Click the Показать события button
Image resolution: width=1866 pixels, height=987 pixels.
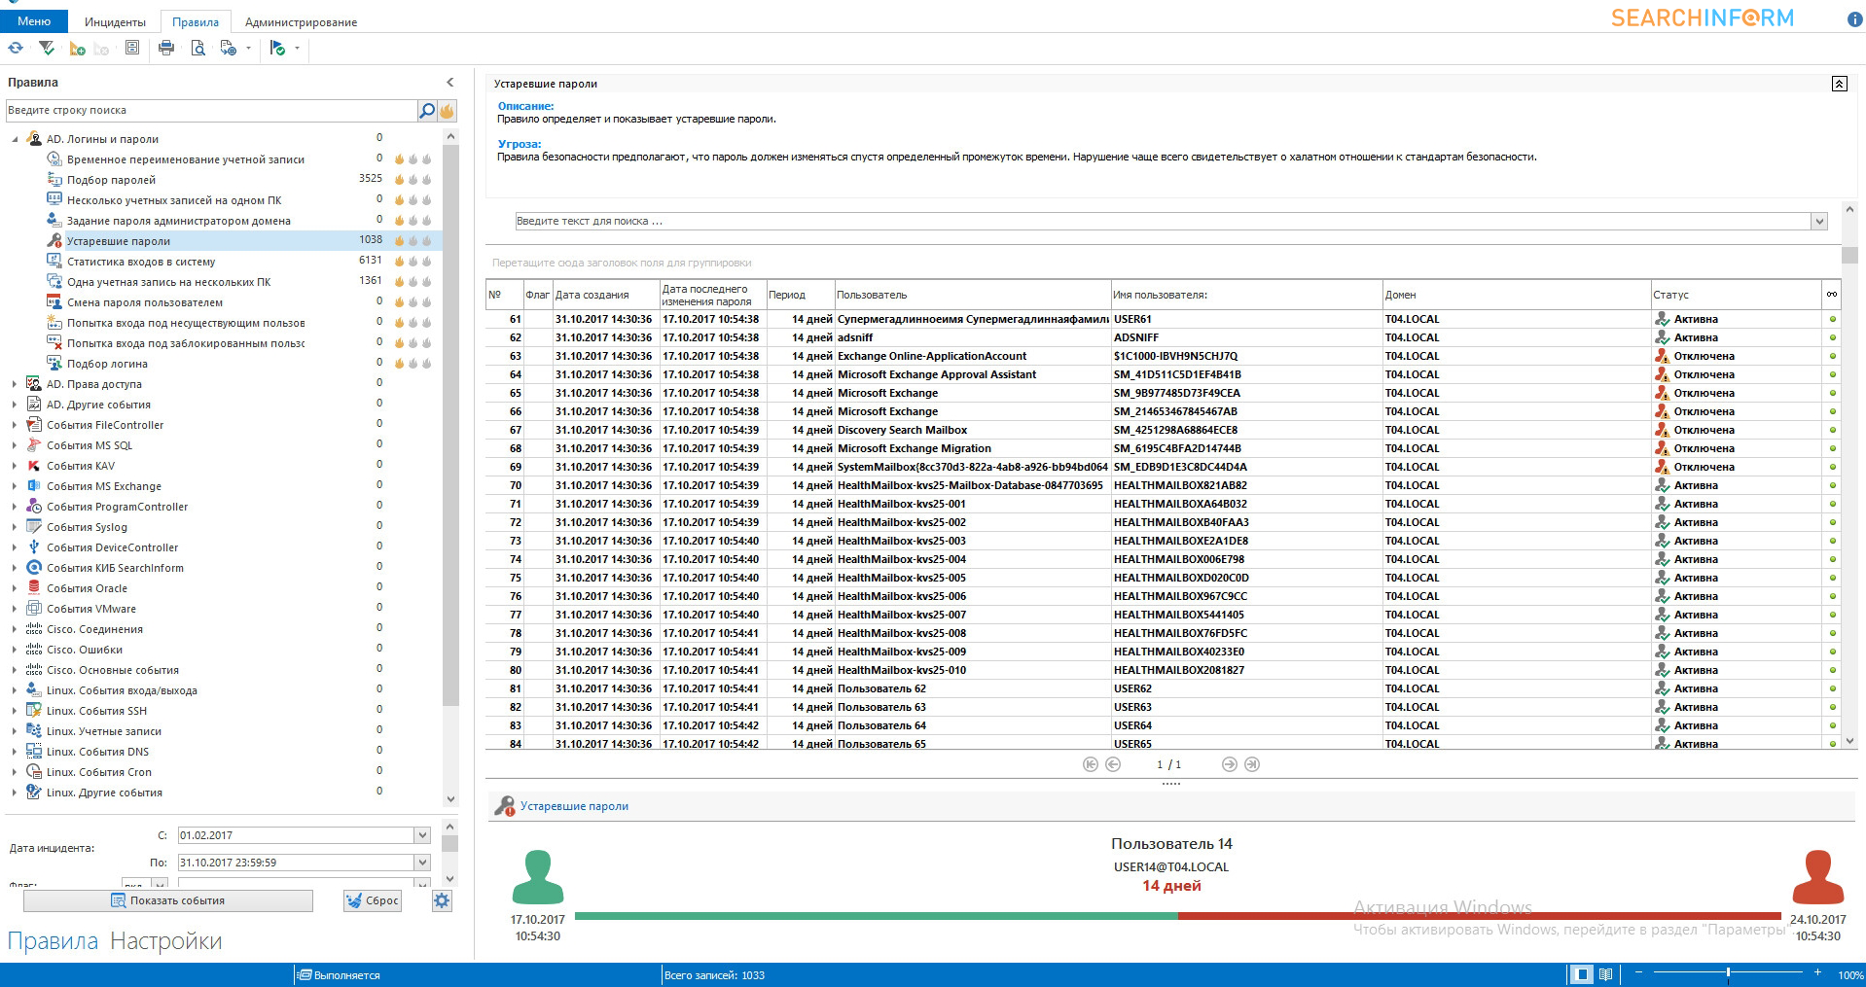168,900
